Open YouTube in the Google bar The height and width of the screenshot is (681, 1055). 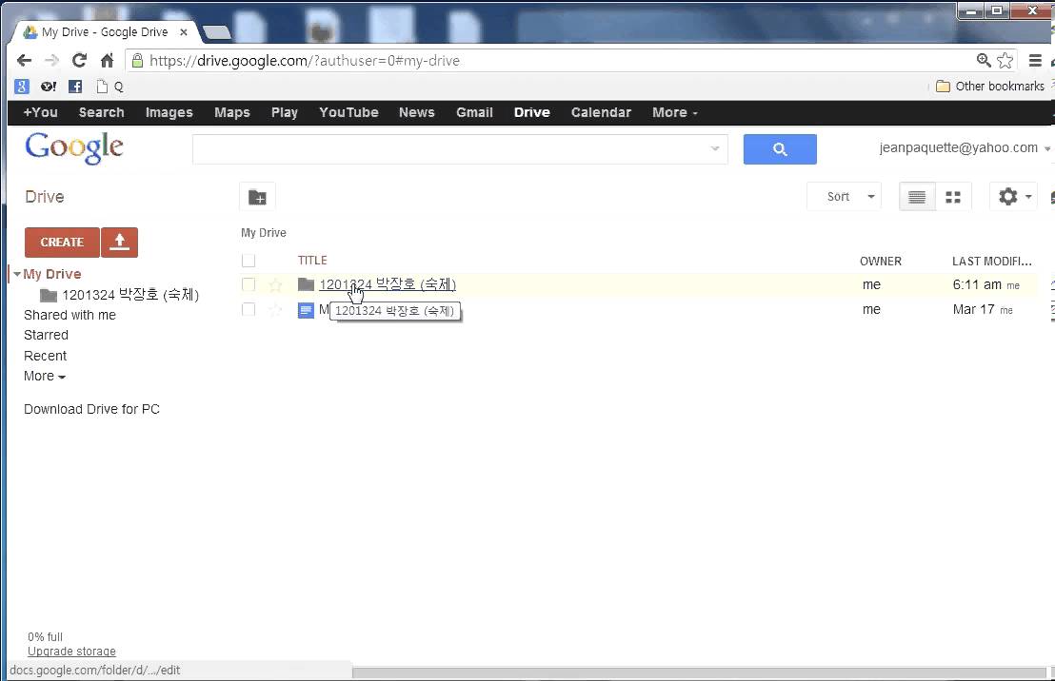[348, 113]
